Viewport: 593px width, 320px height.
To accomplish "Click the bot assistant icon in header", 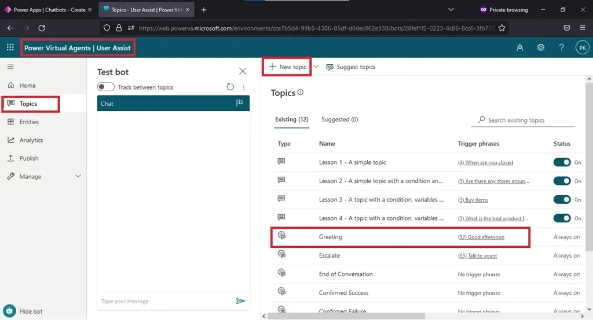I will click(520, 47).
